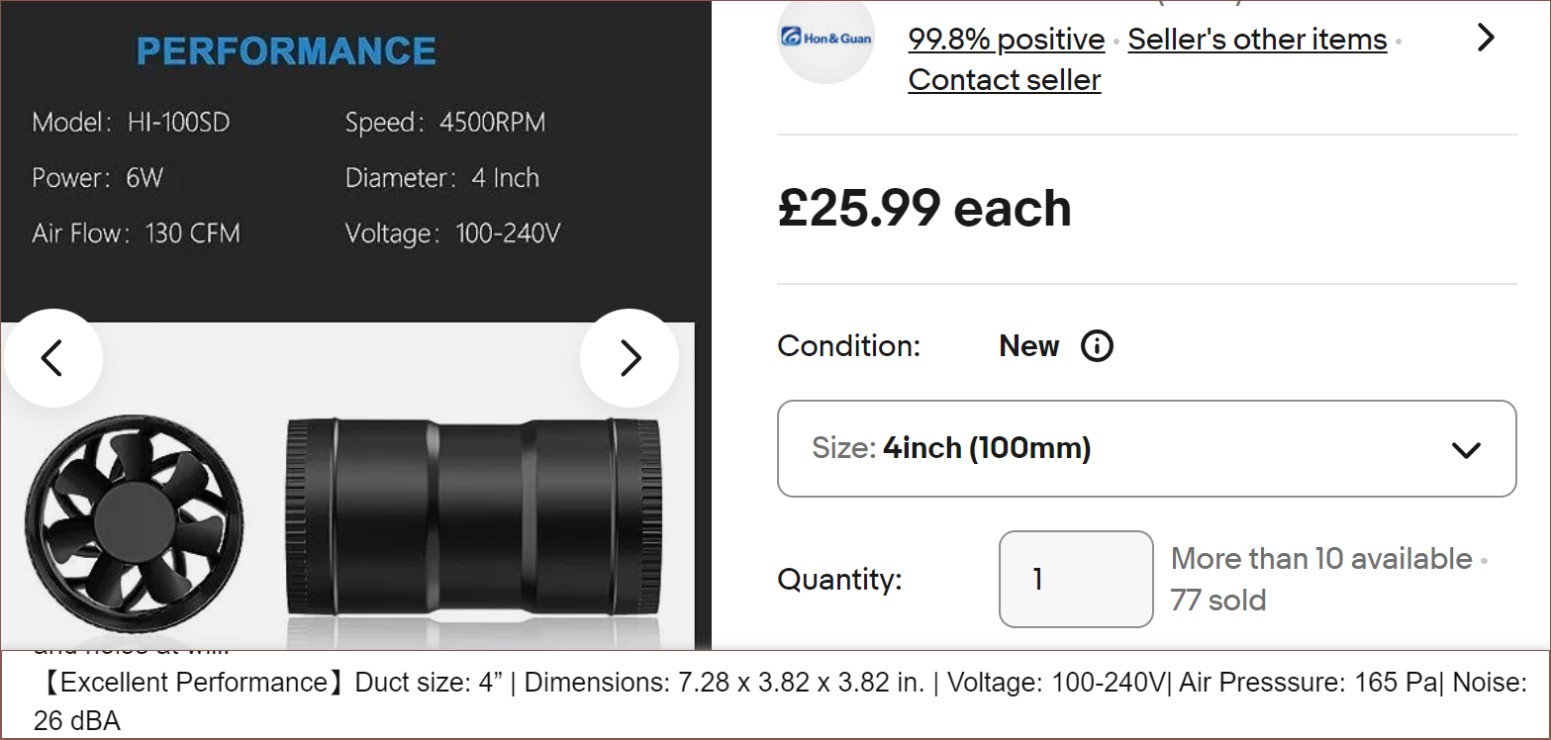
Task: Click the PERFORMANCE heading in product image
Action: click(x=286, y=51)
